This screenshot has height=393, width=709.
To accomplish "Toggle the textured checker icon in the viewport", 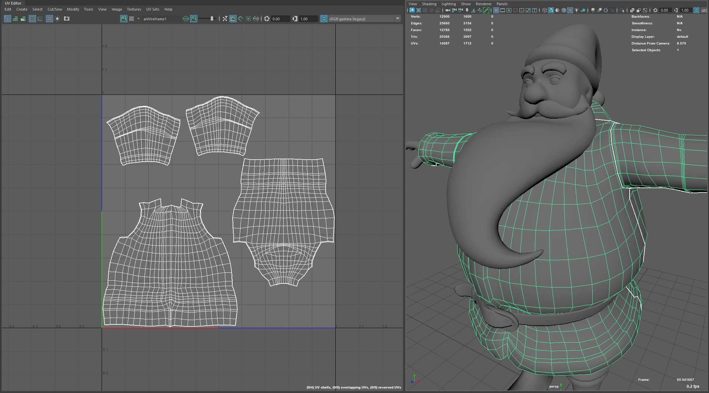I will (x=570, y=10).
